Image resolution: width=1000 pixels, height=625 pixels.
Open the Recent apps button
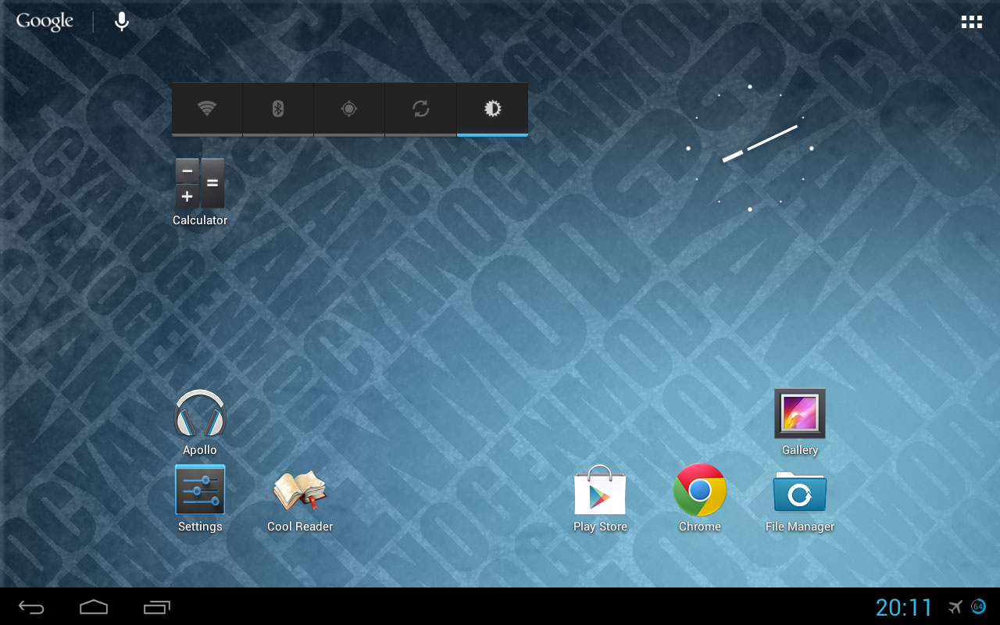coord(156,607)
